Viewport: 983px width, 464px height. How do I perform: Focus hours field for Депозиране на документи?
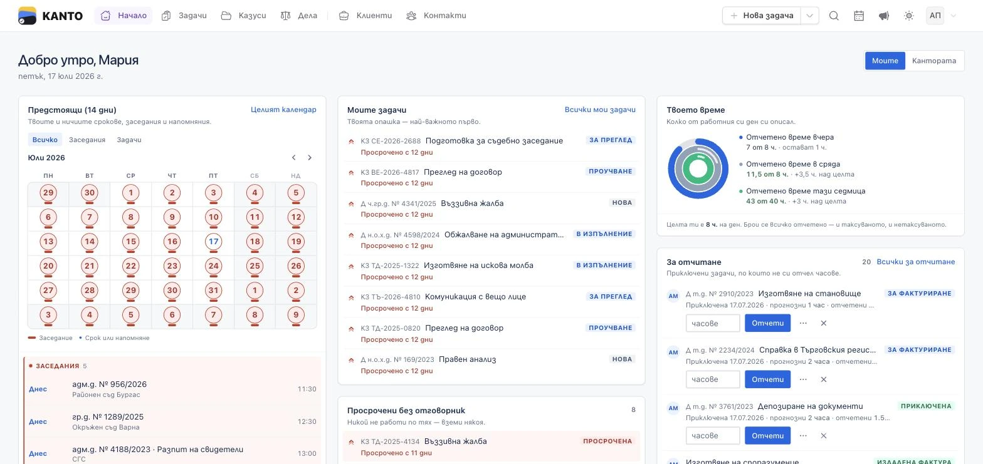click(x=713, y=436)
